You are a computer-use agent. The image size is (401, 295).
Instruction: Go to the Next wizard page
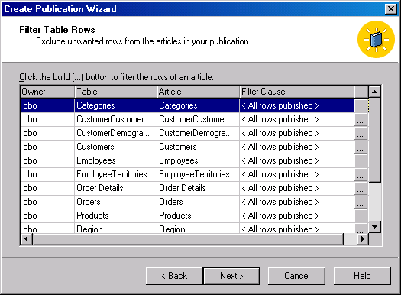(231, 276)
